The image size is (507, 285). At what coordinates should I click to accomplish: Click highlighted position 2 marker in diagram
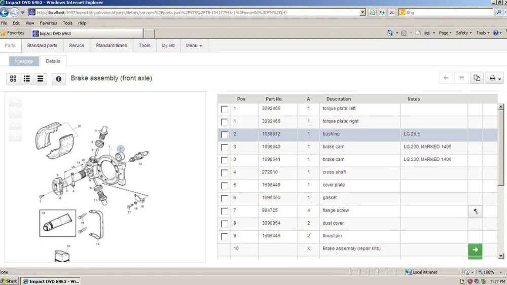coord(120,149)
